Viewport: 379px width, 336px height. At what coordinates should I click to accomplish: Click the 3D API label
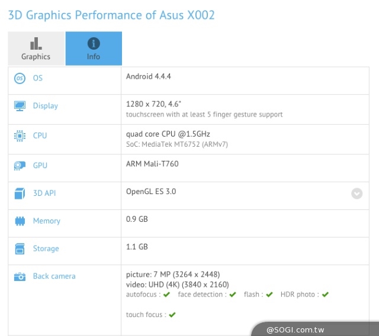(x=44, y=193)
